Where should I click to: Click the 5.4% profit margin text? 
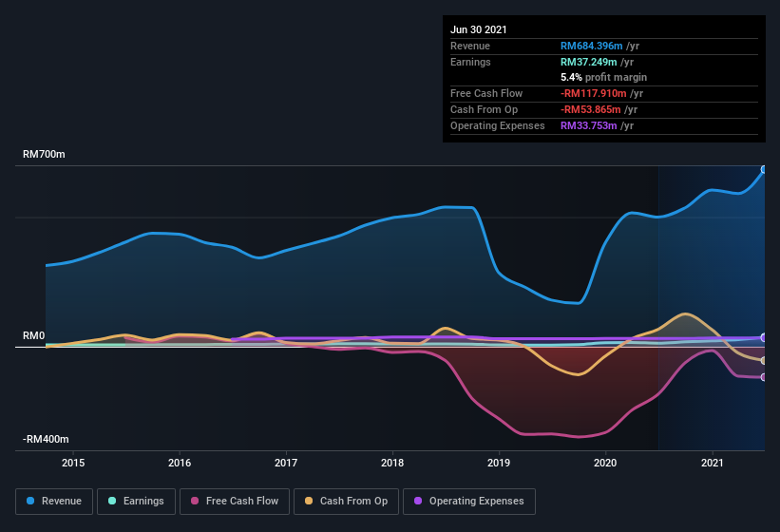(x=604, y=77)
